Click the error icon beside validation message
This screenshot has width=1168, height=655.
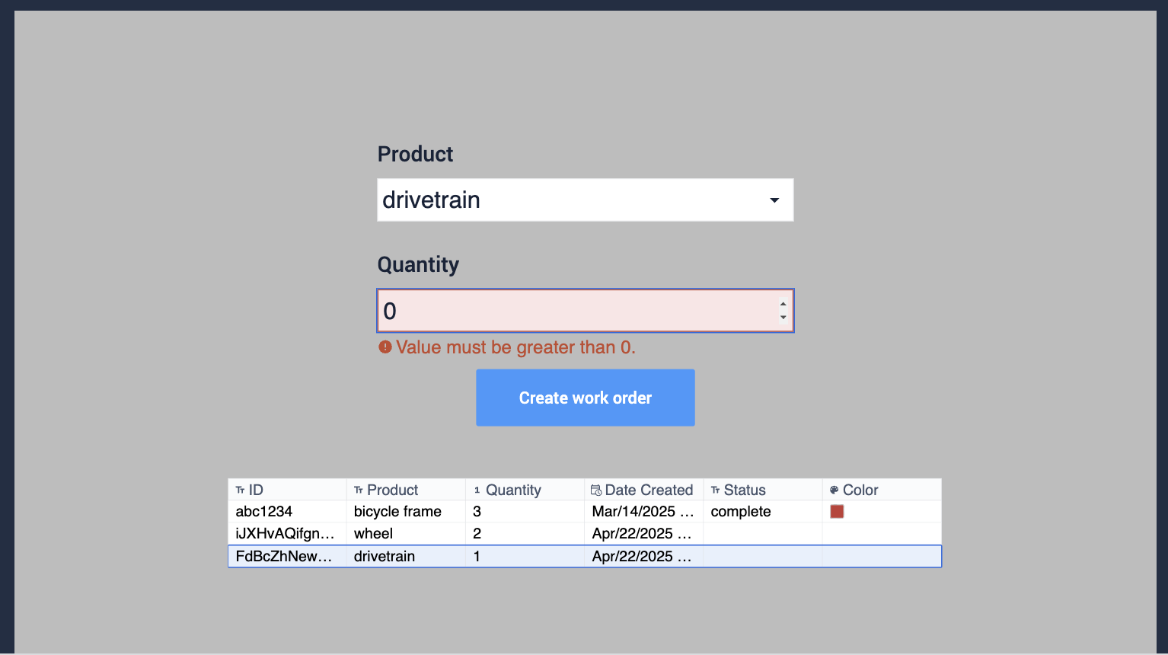point(385,347)
